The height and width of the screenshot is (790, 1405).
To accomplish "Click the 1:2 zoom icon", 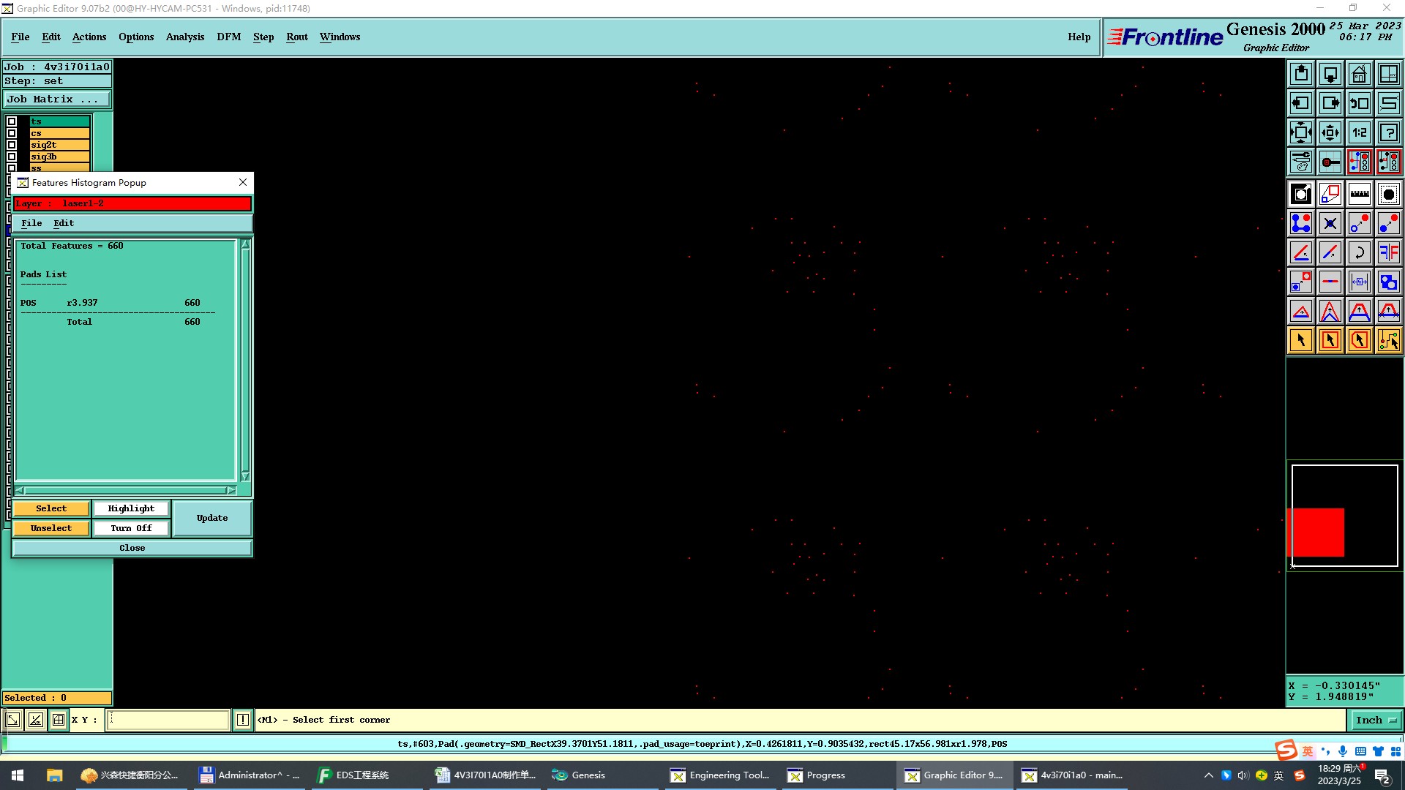I will [x=1359, y=132].
